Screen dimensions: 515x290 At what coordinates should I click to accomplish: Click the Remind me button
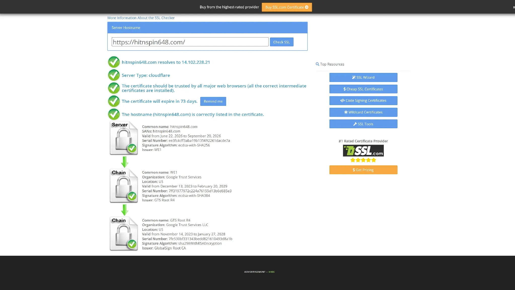(213, 101)
